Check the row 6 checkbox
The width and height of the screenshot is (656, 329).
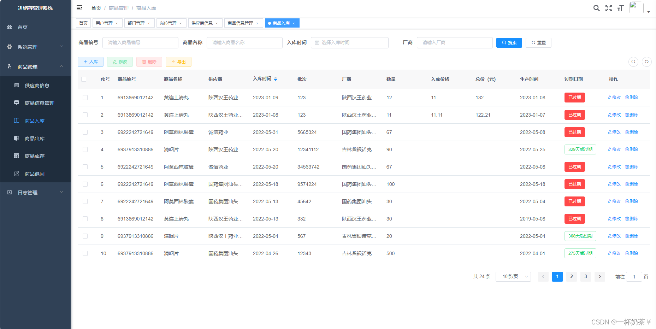coord(85,184)
